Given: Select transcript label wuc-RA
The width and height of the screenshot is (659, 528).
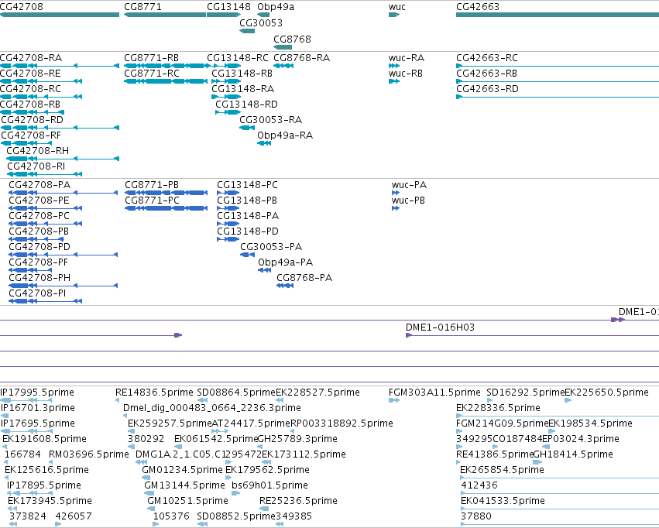Looking at the screenshot, I should click(x=407, y=57).
